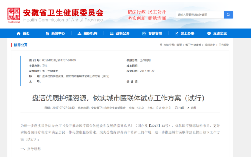This screenshot has width=251, height=158.
Task: Click the 打印 print link
Action: click(x=181, y=108)
